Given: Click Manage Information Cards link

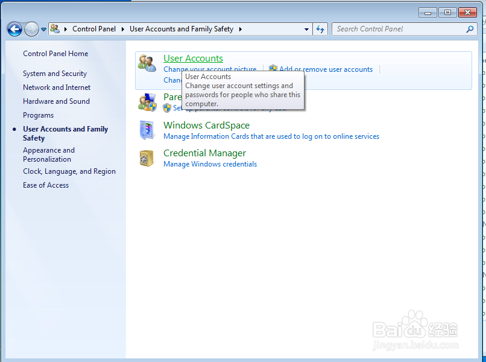Looking at the screenshot, I should coord(271,136).
